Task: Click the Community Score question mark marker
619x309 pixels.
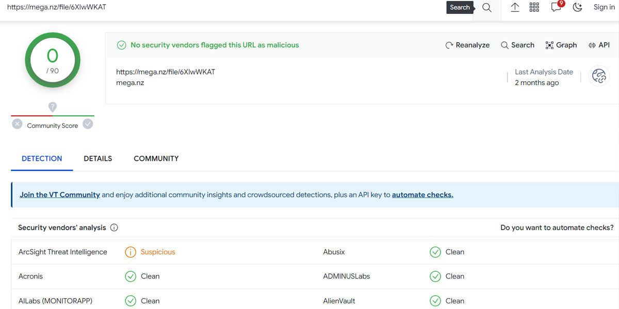Action: [x=53, y=107]
